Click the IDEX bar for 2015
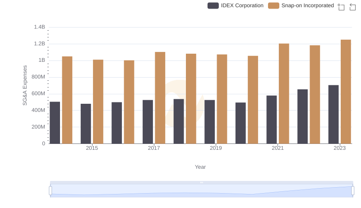The image size is (361, 208). (86, 124)
